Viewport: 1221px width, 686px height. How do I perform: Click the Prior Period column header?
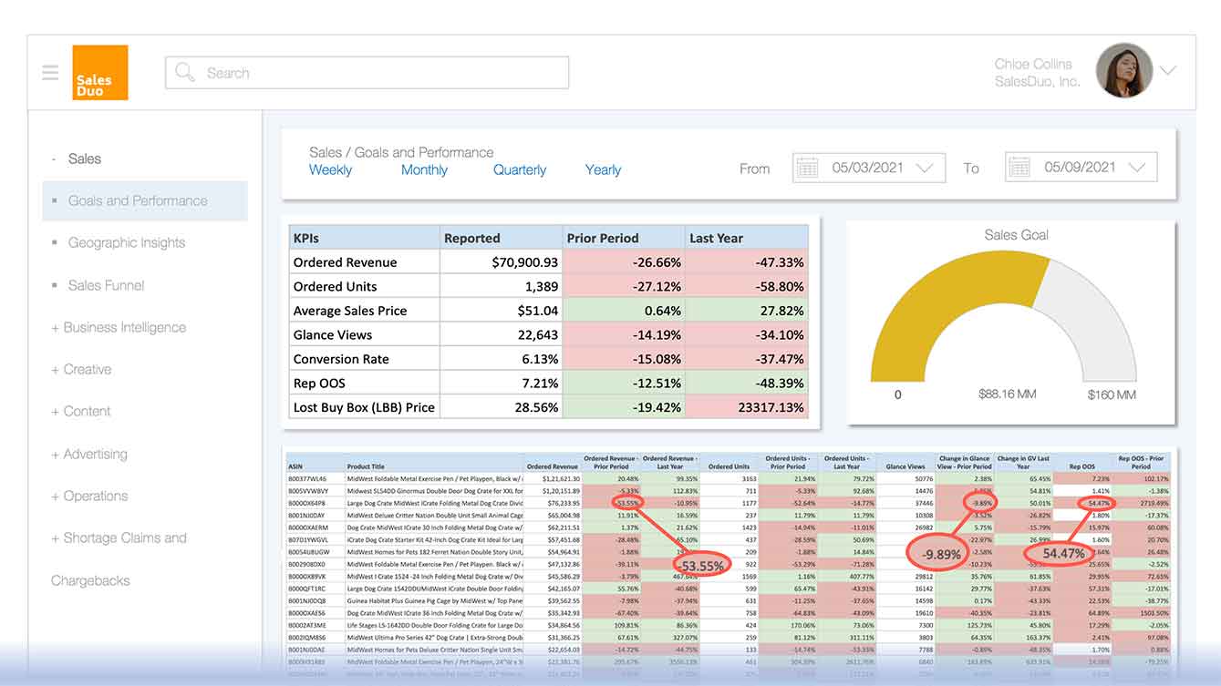click(x=624, y=238)
